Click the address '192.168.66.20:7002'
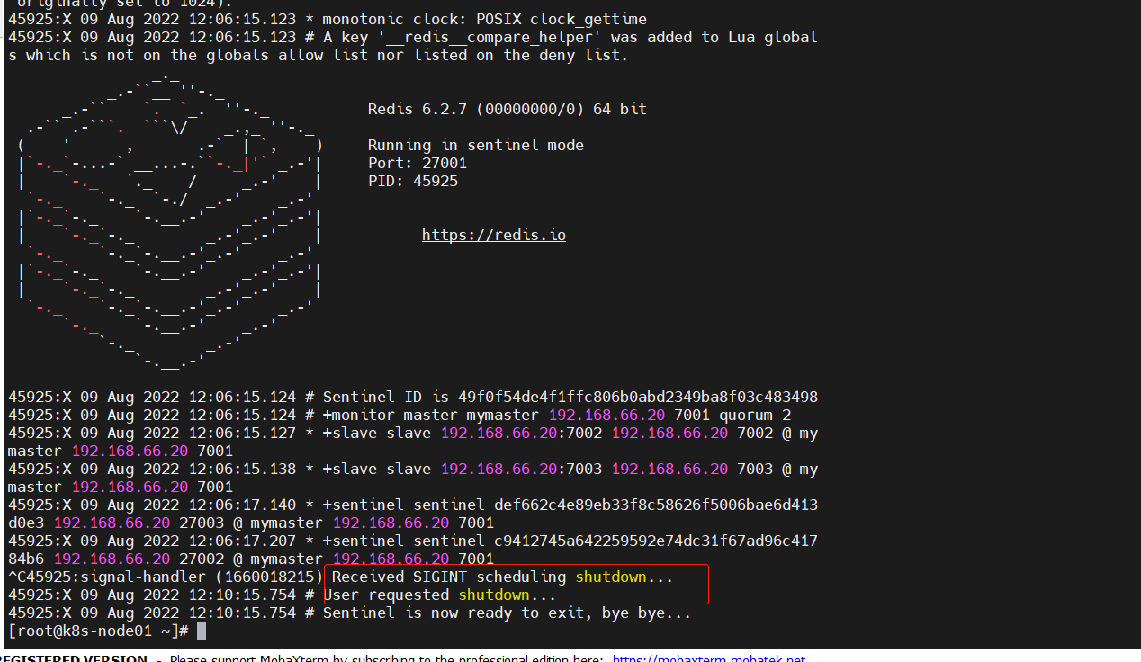Image resolution: width=1141 pixels, height=662 pixels. (521, 433)
